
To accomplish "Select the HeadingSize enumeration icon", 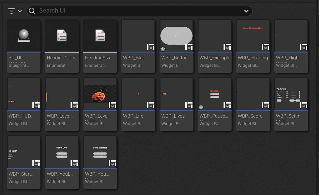I will (x=100, y=36).
